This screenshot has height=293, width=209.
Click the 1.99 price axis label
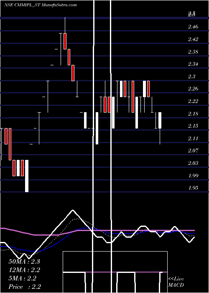coord(193,175)
